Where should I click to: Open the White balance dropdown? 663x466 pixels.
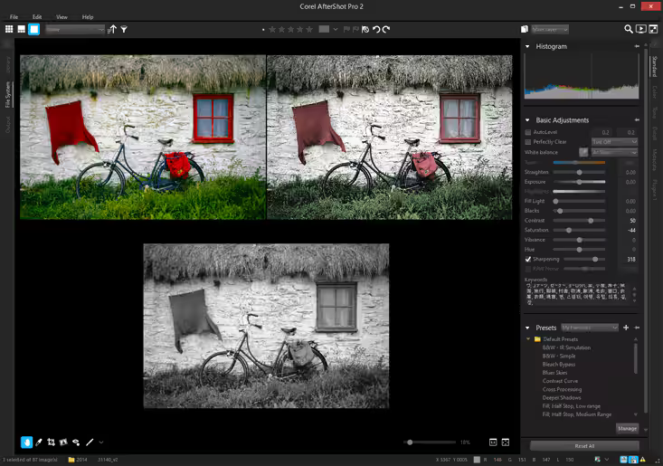tap(614, 152)
